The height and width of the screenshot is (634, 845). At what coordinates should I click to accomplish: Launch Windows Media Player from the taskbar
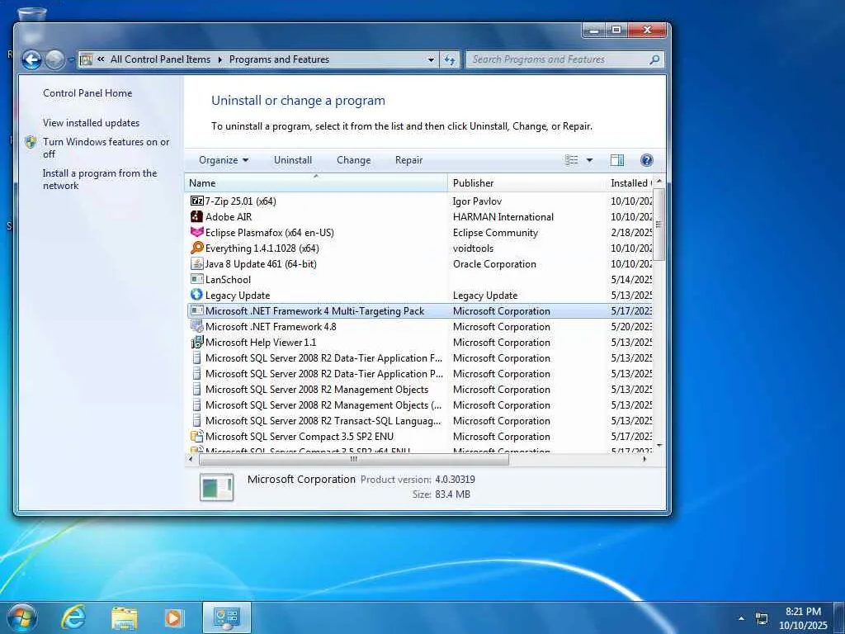coord(174,617)
